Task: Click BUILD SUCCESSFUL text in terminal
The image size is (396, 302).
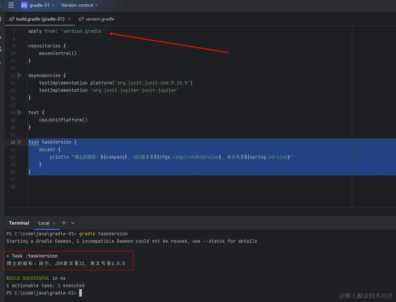Action: [28, 278]
